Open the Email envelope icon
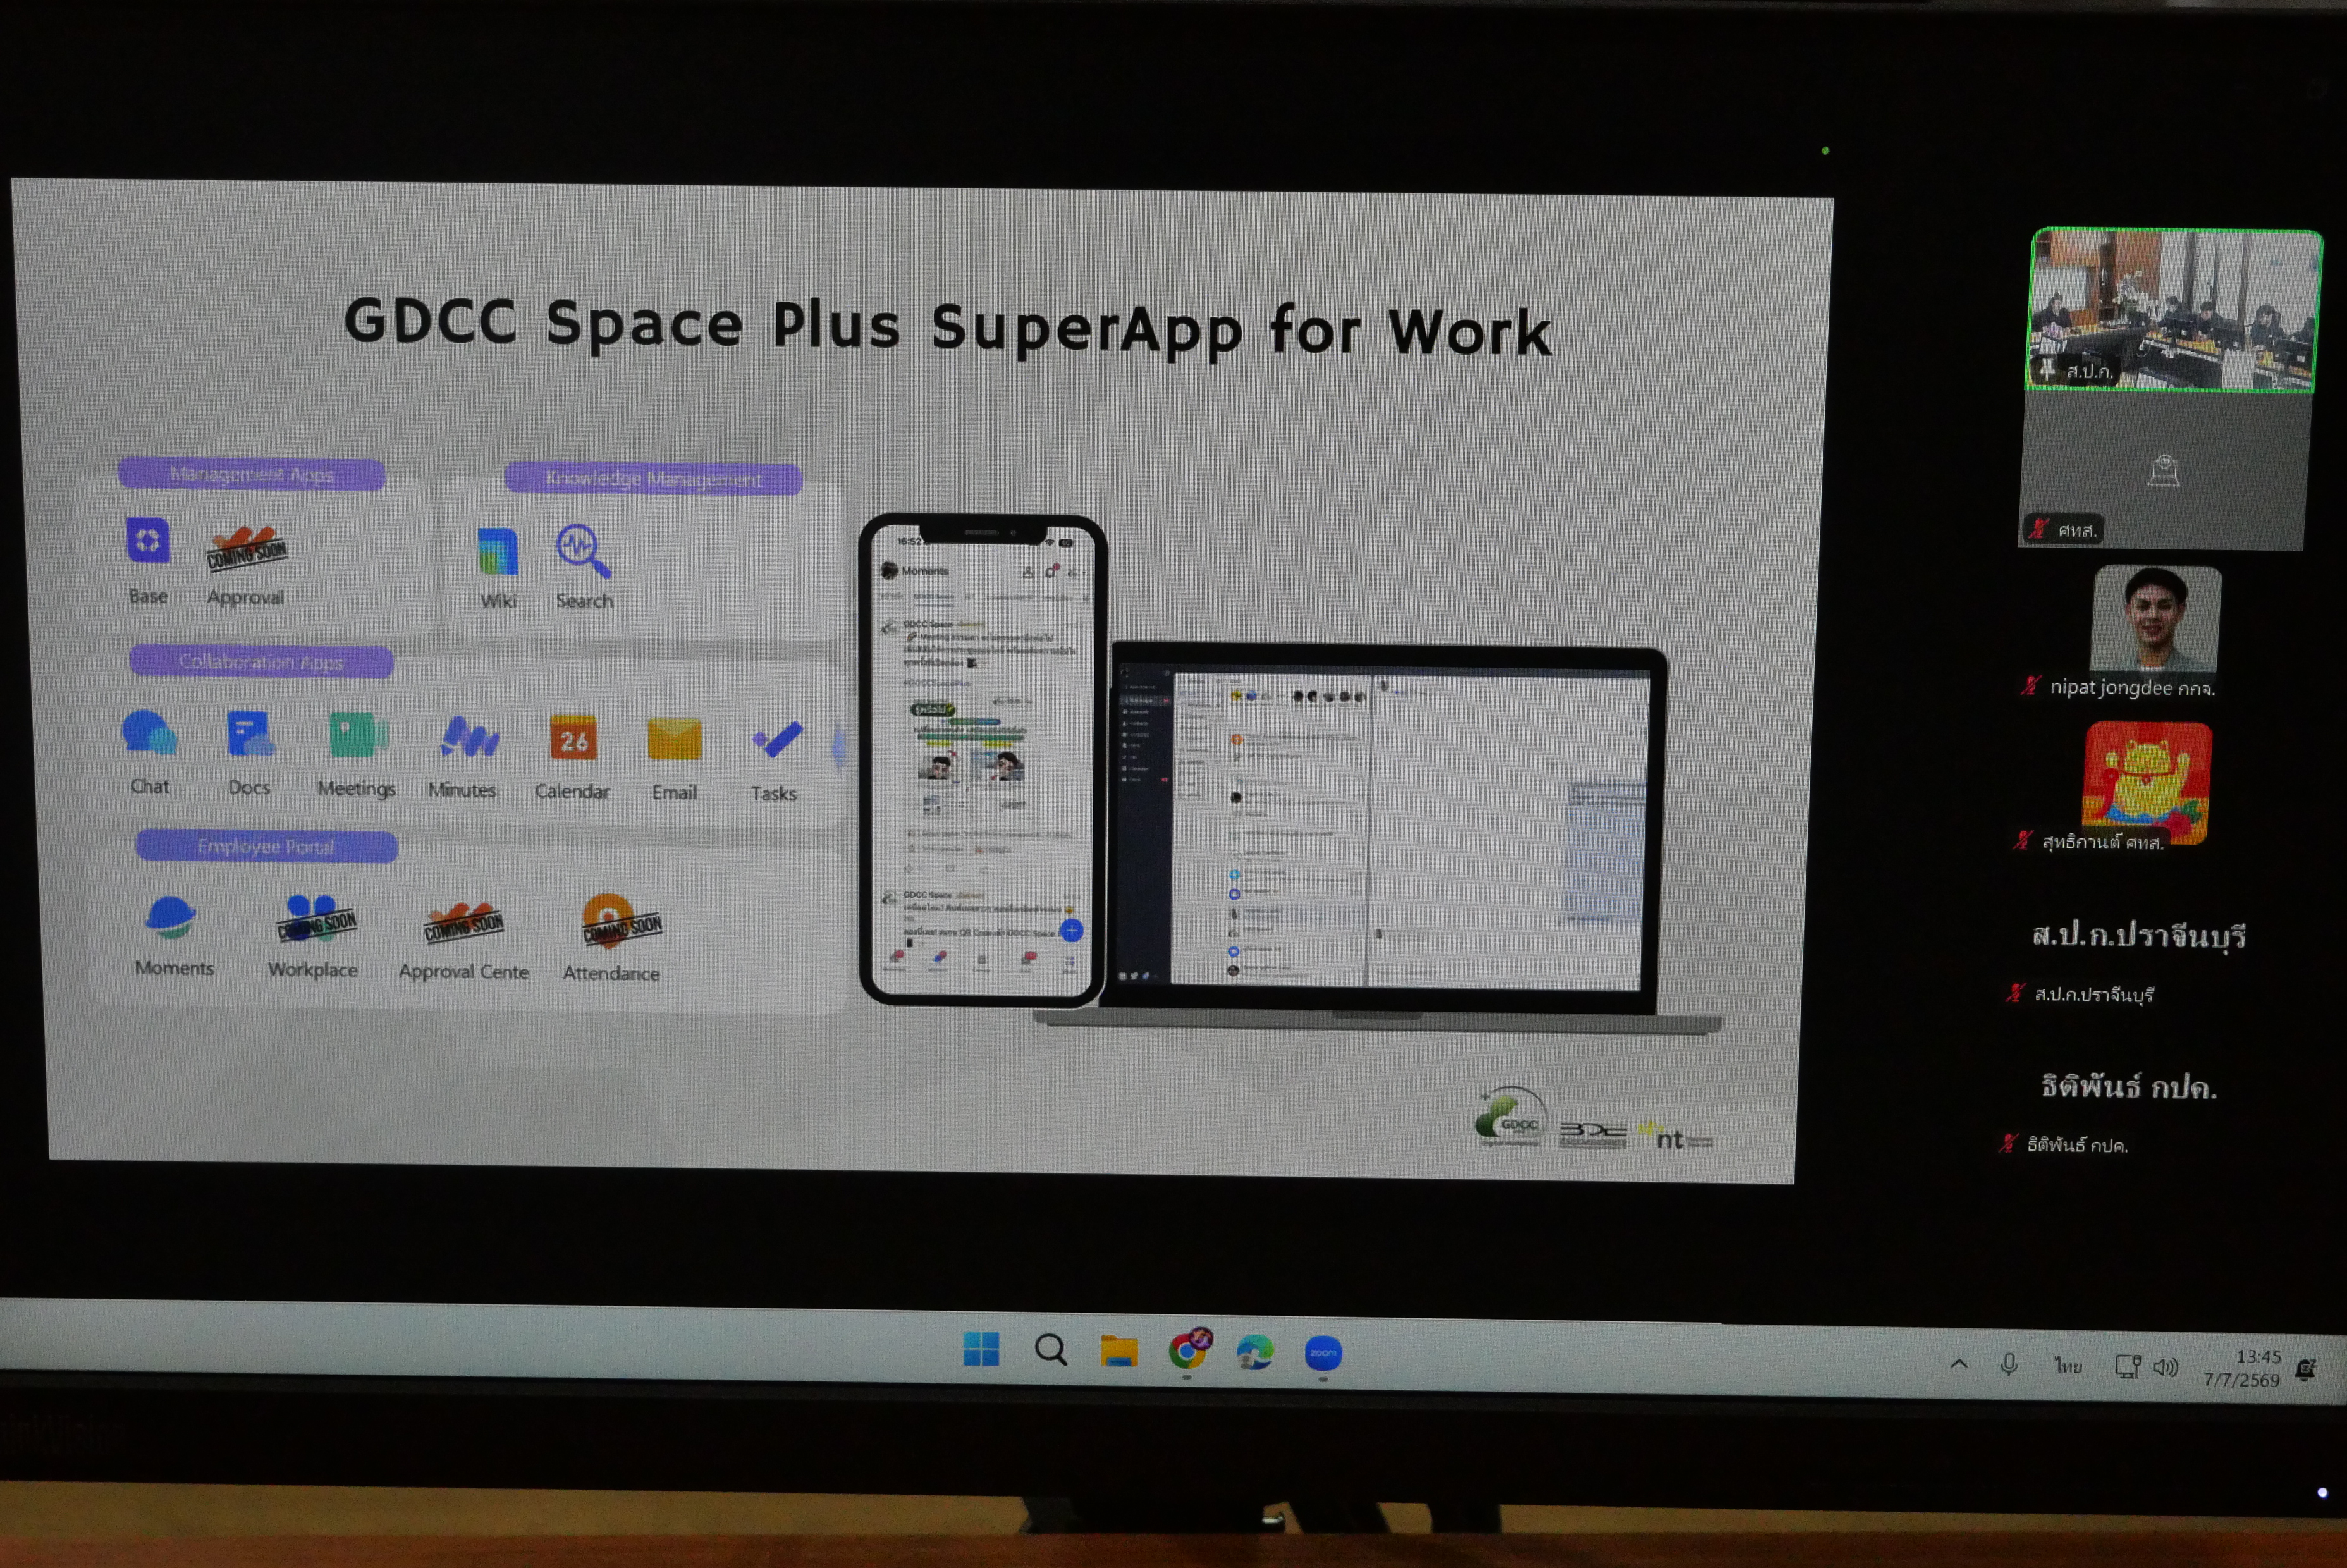Screen dimensions: 2347x1568 674,740
